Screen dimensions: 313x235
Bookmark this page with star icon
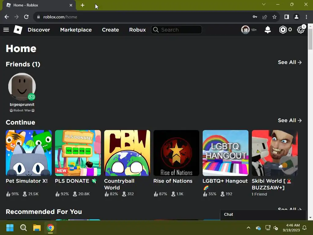click(x=274, y=17)
